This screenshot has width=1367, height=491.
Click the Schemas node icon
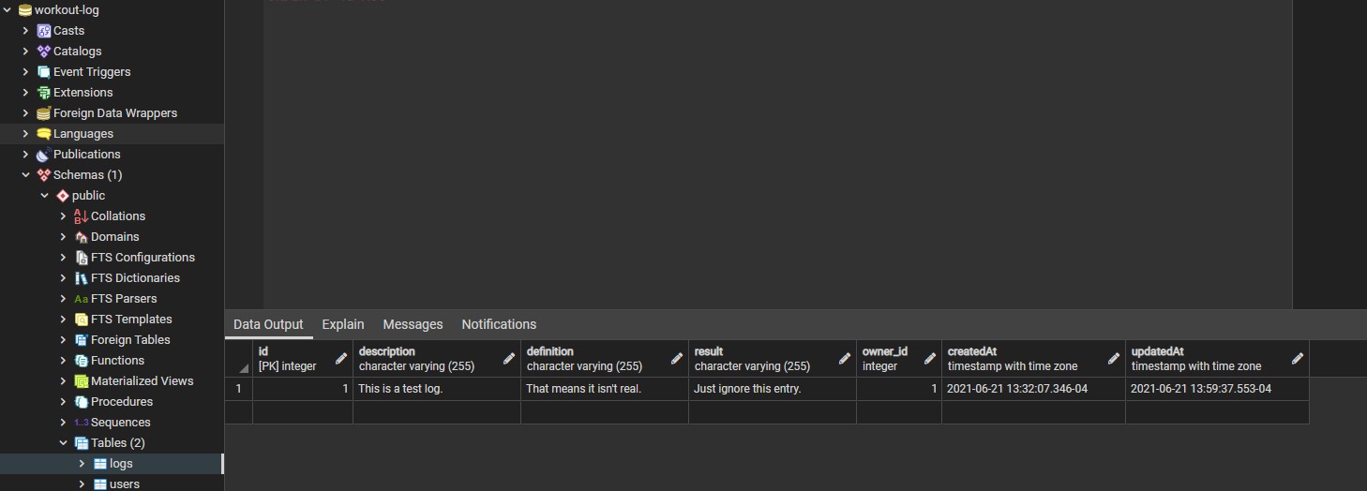(43, 175)
